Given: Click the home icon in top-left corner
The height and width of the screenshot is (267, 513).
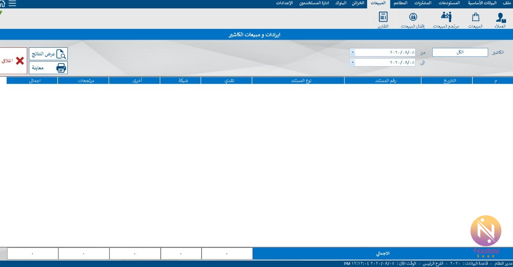Looking at the screenshot, I should [x=2, y=4].
